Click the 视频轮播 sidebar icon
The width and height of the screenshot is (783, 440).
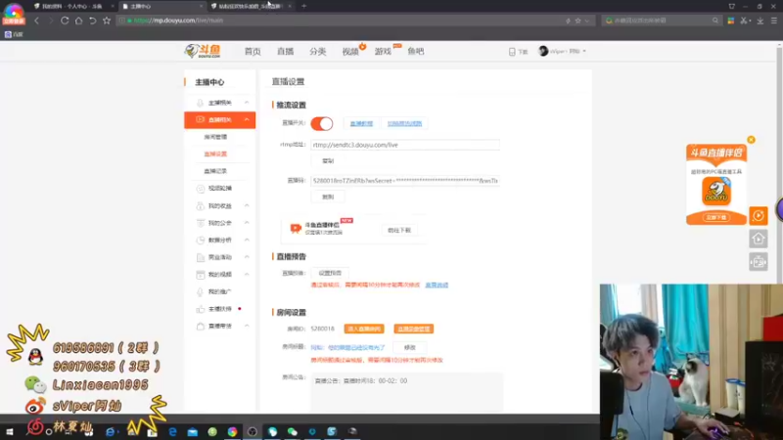(200, 189)
